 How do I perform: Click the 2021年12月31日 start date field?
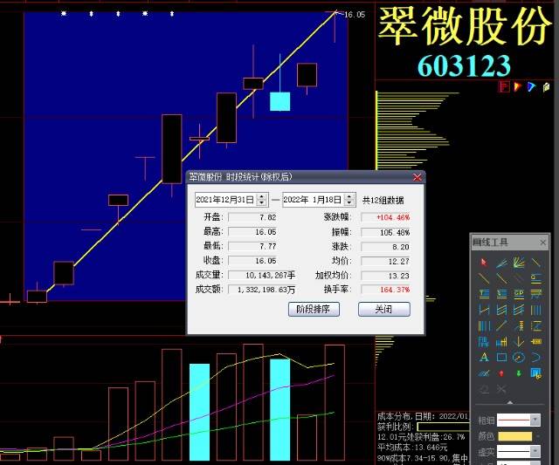click(x=225, y=200)
